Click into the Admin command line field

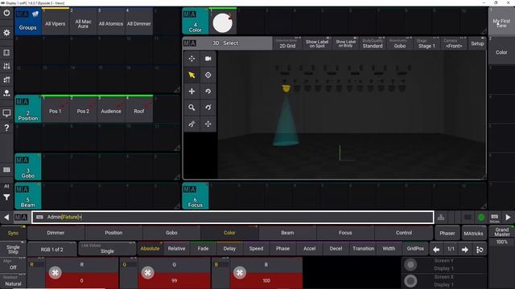233,218
